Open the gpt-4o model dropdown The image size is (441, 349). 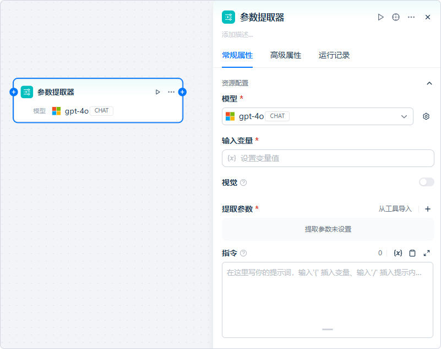[317, 116]
